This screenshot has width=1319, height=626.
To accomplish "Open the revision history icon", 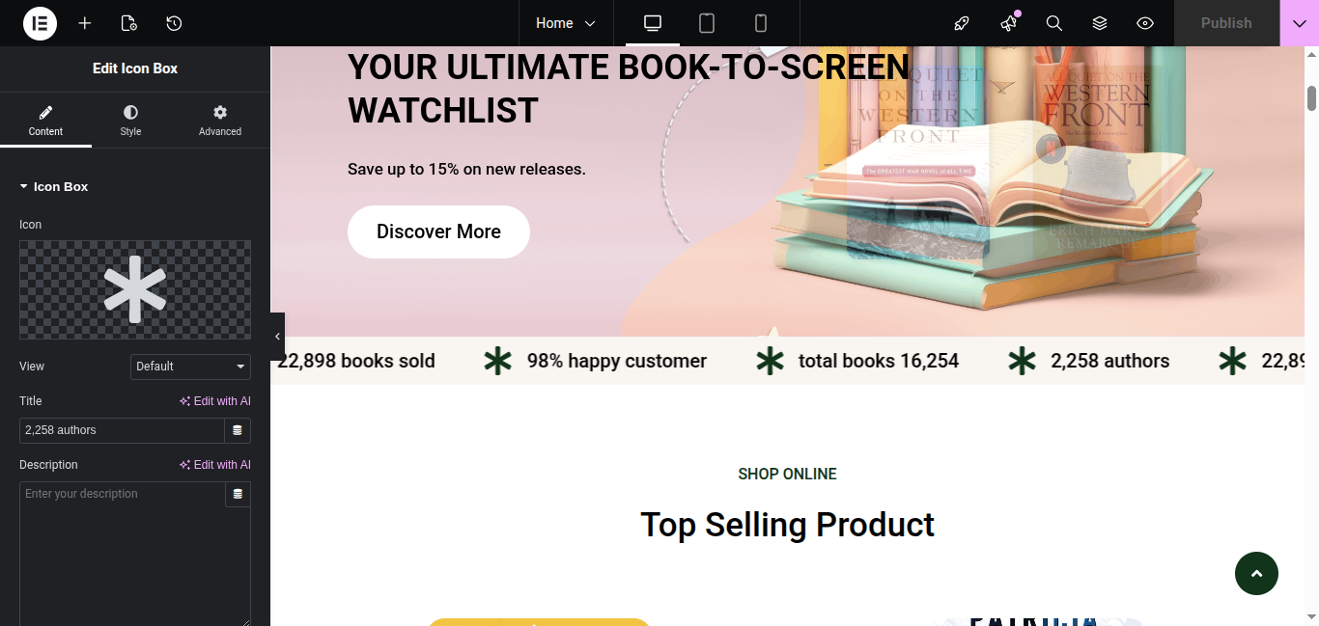I will (x=174, y=23).
